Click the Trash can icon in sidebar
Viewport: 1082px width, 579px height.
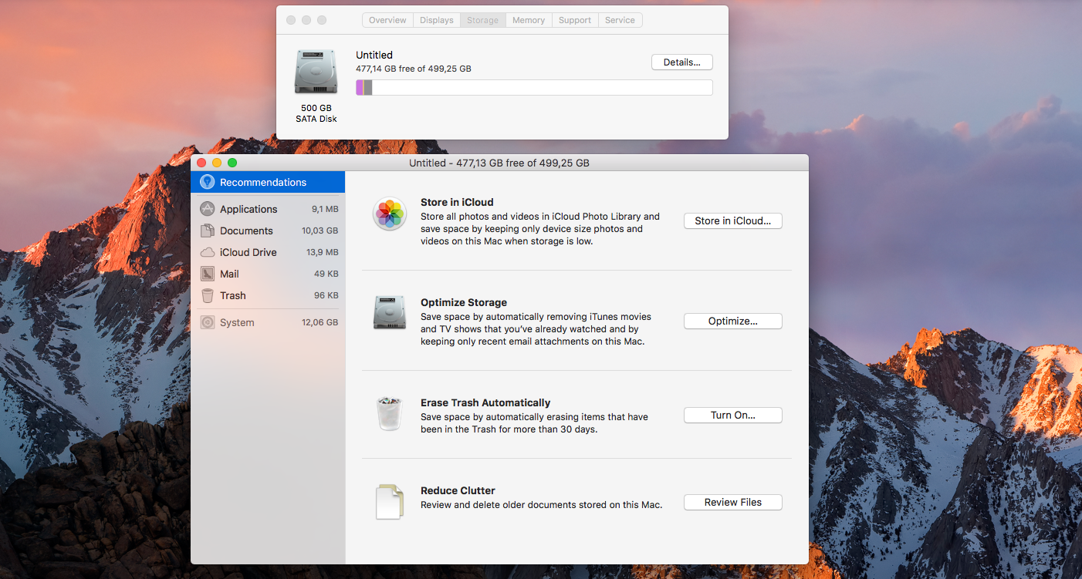(x=207, y=295)
